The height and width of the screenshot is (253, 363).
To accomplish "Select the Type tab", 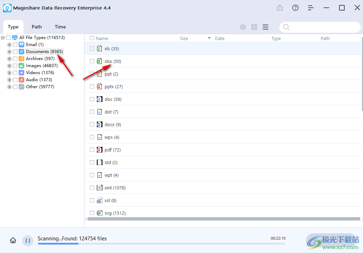I will 13,27.
